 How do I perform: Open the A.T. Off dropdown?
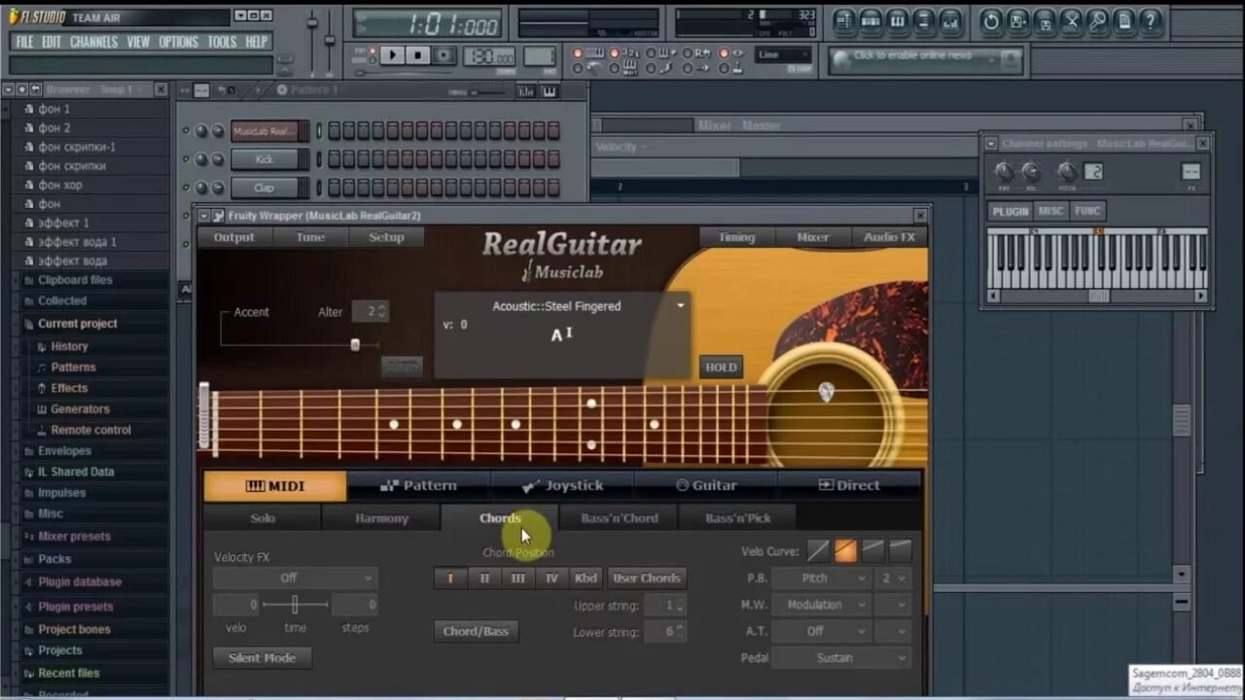tap(821, 631)
